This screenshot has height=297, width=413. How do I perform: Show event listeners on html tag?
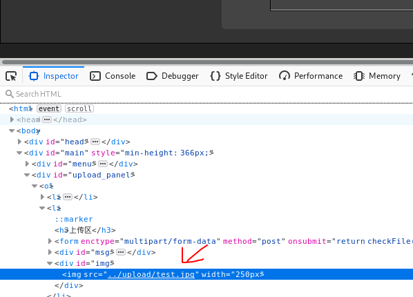[49, 108]
